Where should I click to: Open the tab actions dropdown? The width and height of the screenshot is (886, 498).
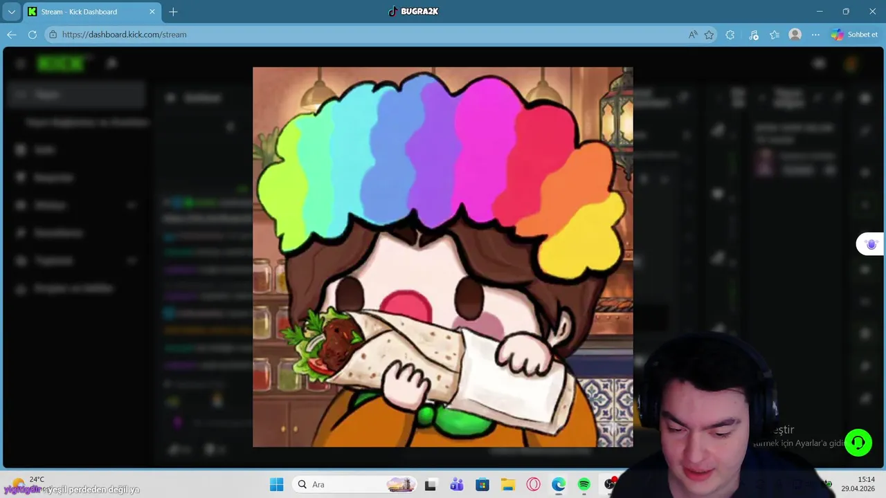pos(11,12)
